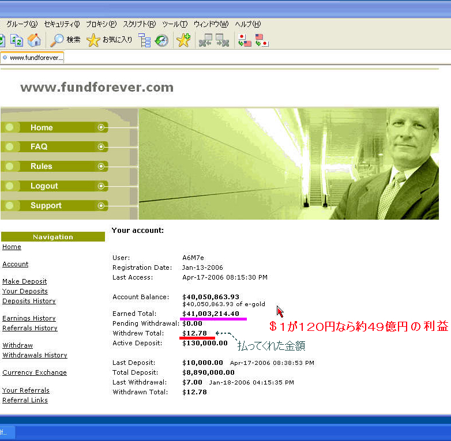Click the green Home banner button
The height and width of the screenshot is (441, 451).
(x=55, y=127)
